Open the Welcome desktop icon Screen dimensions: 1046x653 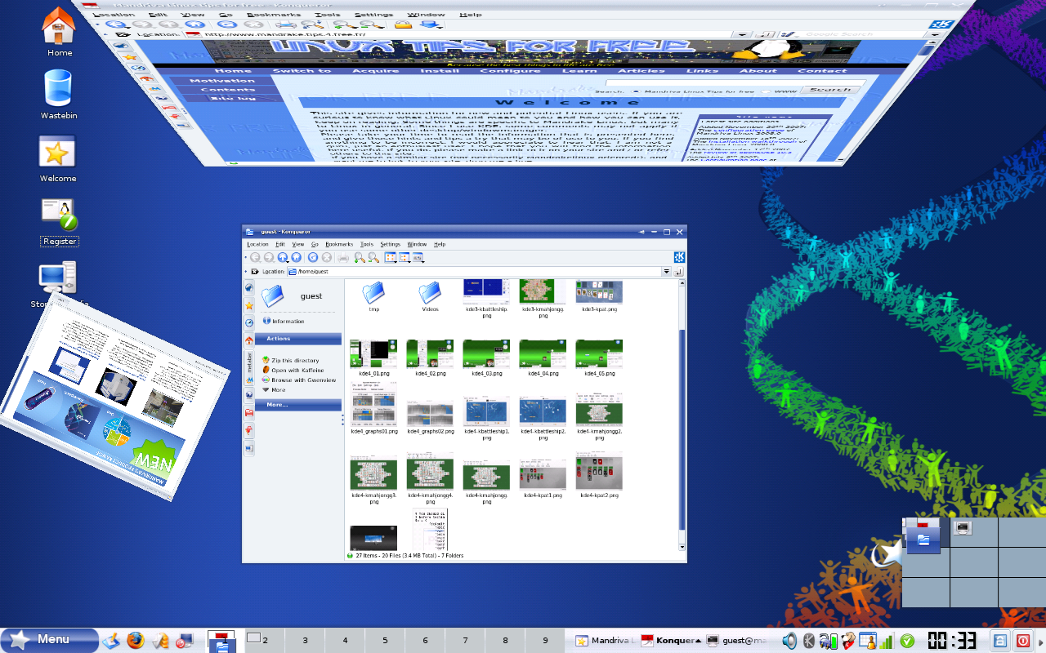[57, 159]
